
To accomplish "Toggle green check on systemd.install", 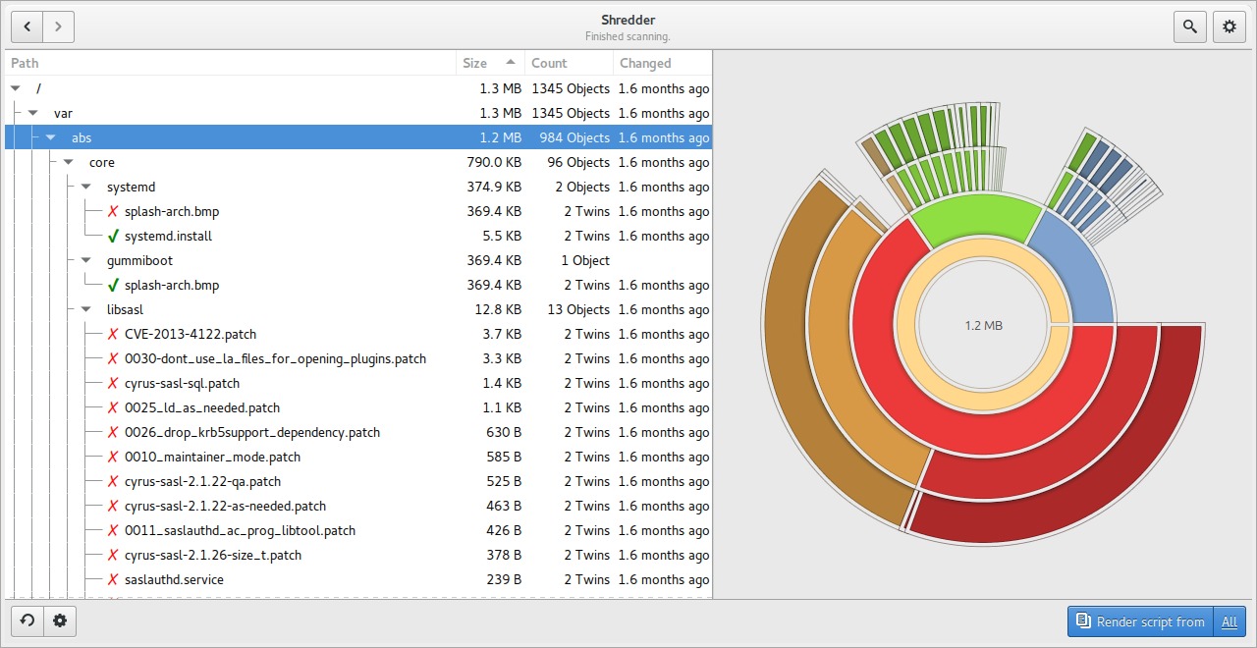I will tap(114, 236).
